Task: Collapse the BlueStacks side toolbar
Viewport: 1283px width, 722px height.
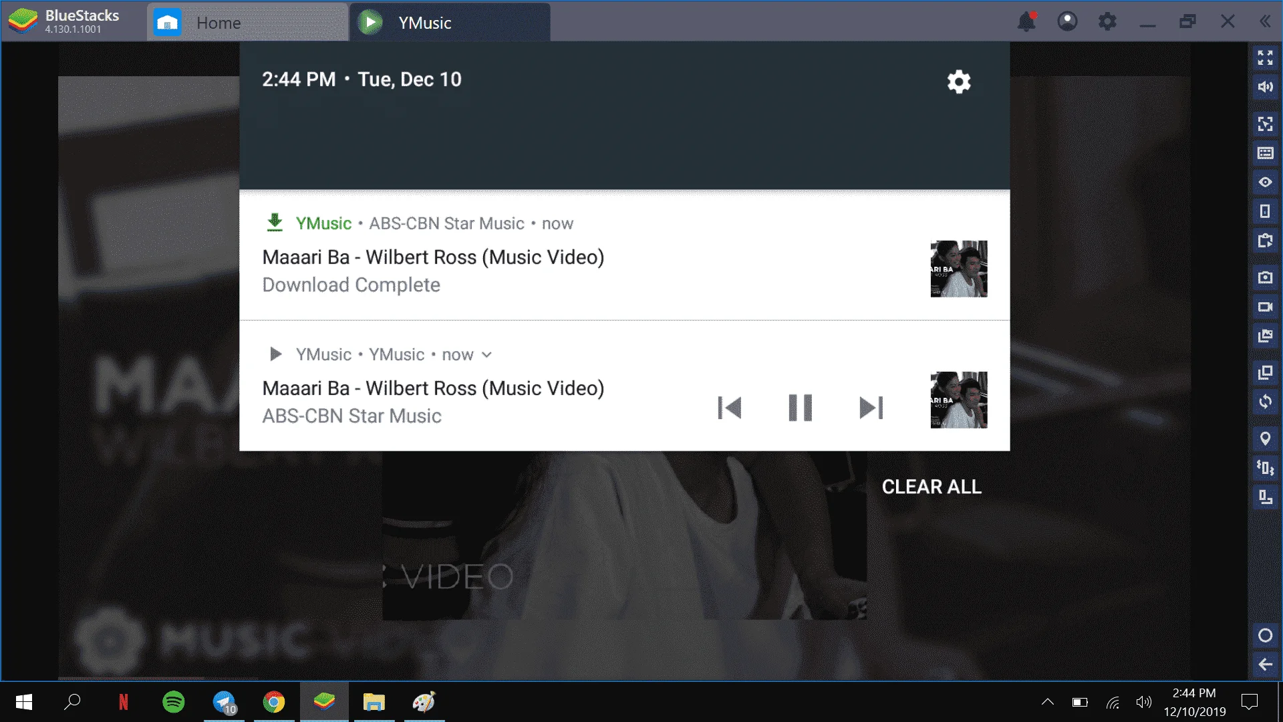Action: click(1265, 21)
